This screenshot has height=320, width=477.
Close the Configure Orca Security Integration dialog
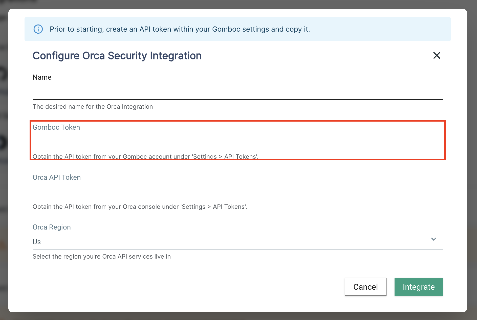(437, 55)
